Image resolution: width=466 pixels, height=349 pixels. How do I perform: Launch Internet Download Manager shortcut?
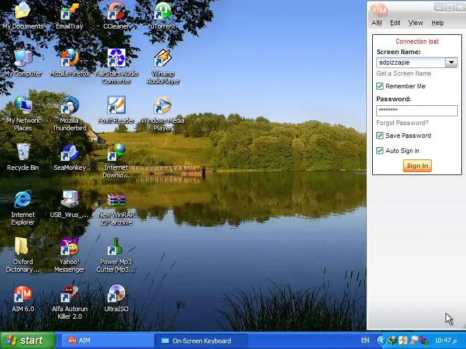(116, 161)
